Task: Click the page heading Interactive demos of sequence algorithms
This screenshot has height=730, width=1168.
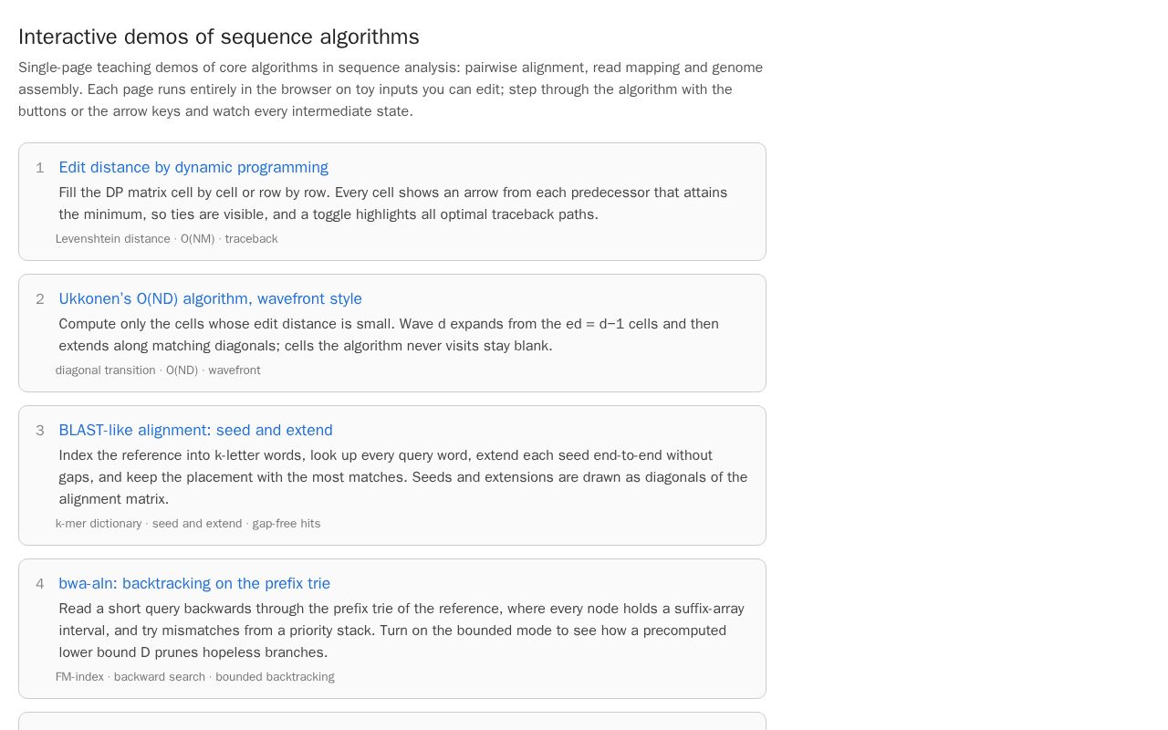Action: [x=219, y=36]
